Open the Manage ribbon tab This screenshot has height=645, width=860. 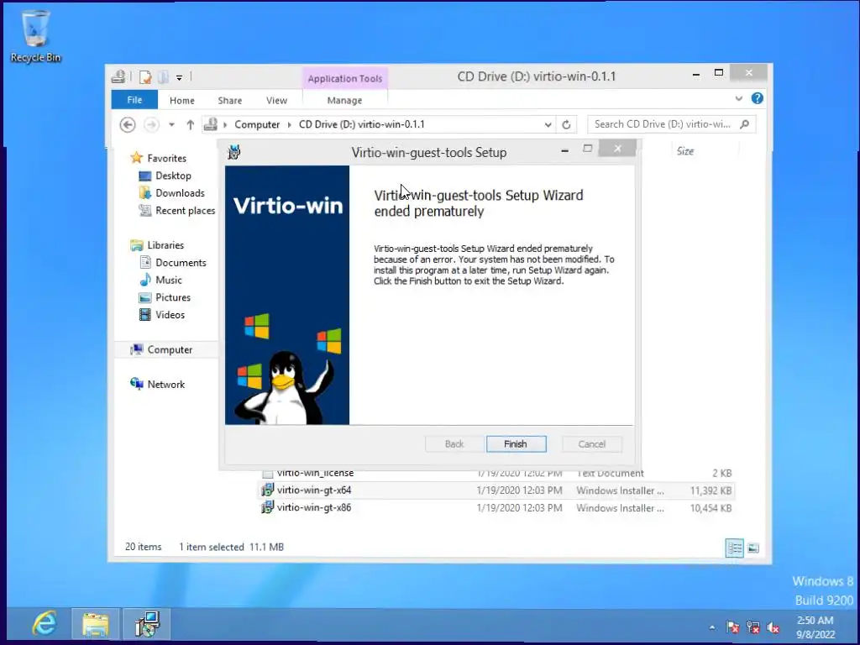click(344, 101)
